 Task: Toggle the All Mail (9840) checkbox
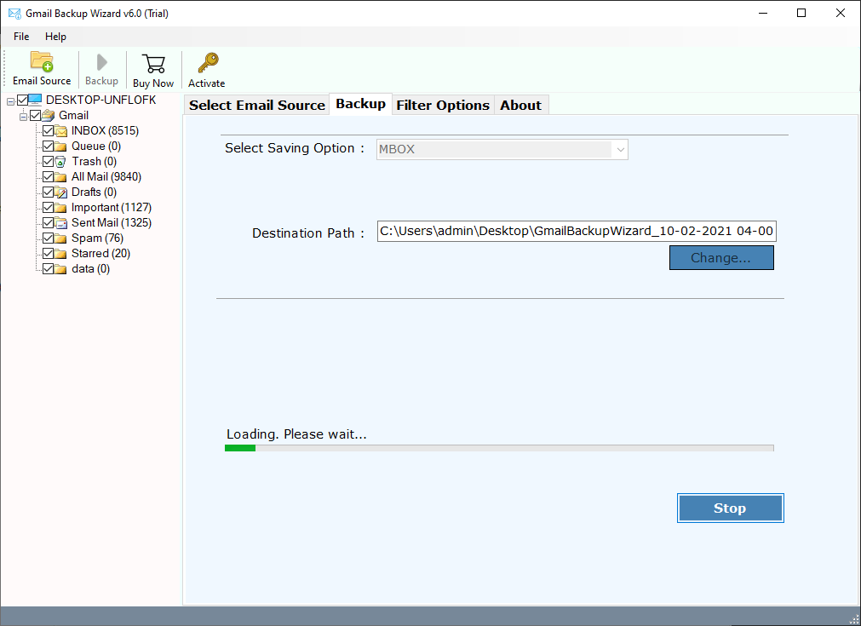(48, 177)
